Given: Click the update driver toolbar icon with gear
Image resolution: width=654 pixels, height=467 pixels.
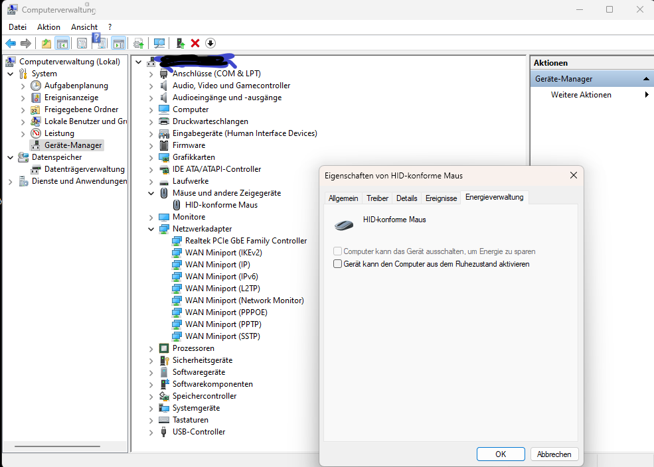Looking at the screenshot, I should 139,43.
